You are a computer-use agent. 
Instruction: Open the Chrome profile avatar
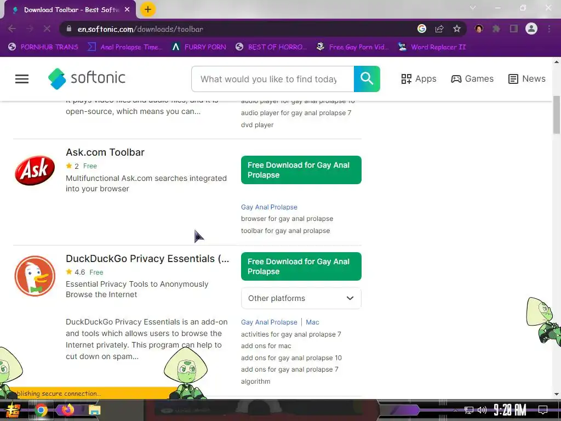pyautogui.click(x=531, y=29)
